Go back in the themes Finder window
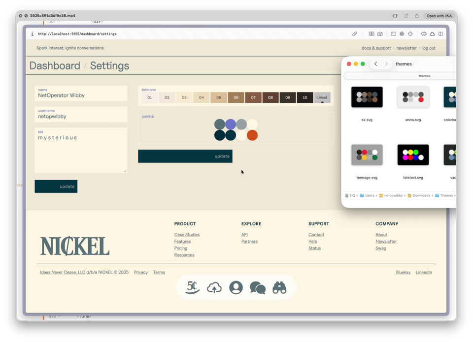473x342 pixels. pos(375,64)
